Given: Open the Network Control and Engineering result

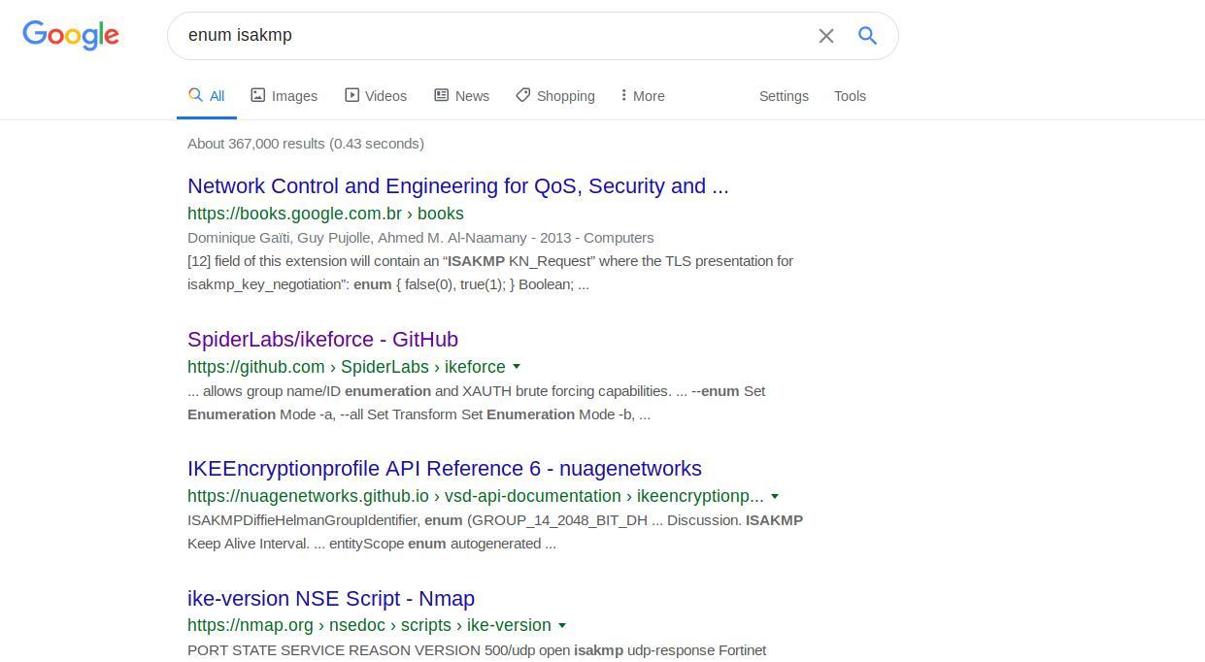Looking at the screenshot, I should coord(457,186).
